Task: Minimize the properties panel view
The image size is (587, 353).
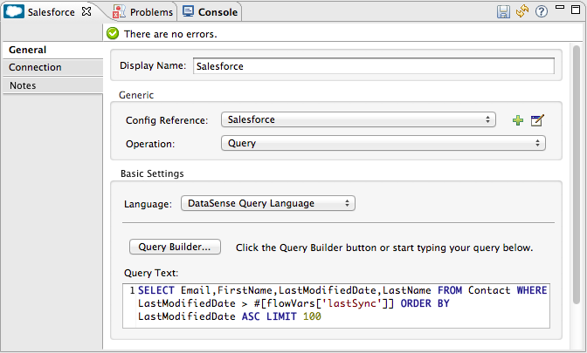Action: point(560,7)
